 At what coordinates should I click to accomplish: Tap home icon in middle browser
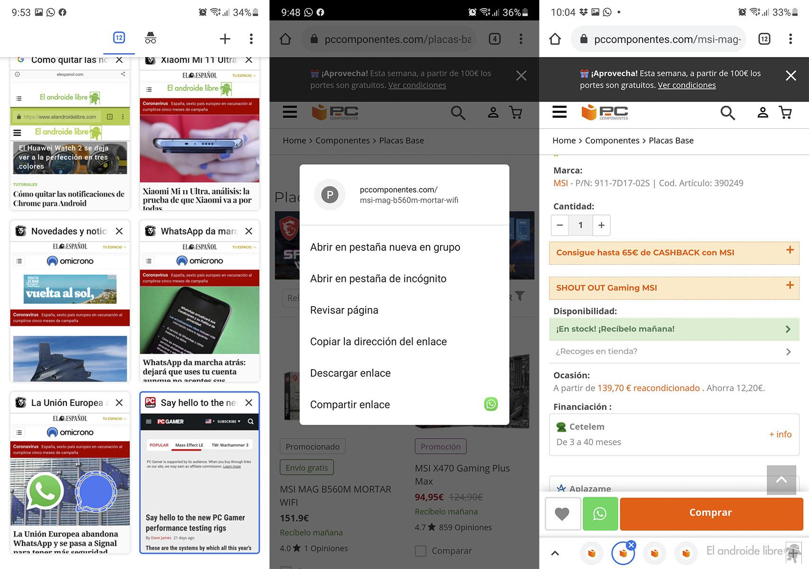(285, 39)
